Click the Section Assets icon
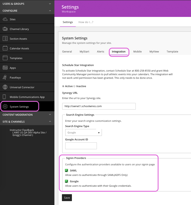Viewport: 191px width, 205px height. point(5,39)
